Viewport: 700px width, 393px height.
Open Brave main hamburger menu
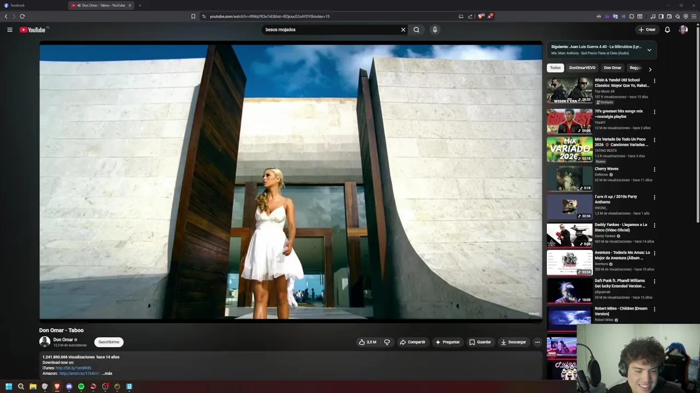(x=694, y=16)
